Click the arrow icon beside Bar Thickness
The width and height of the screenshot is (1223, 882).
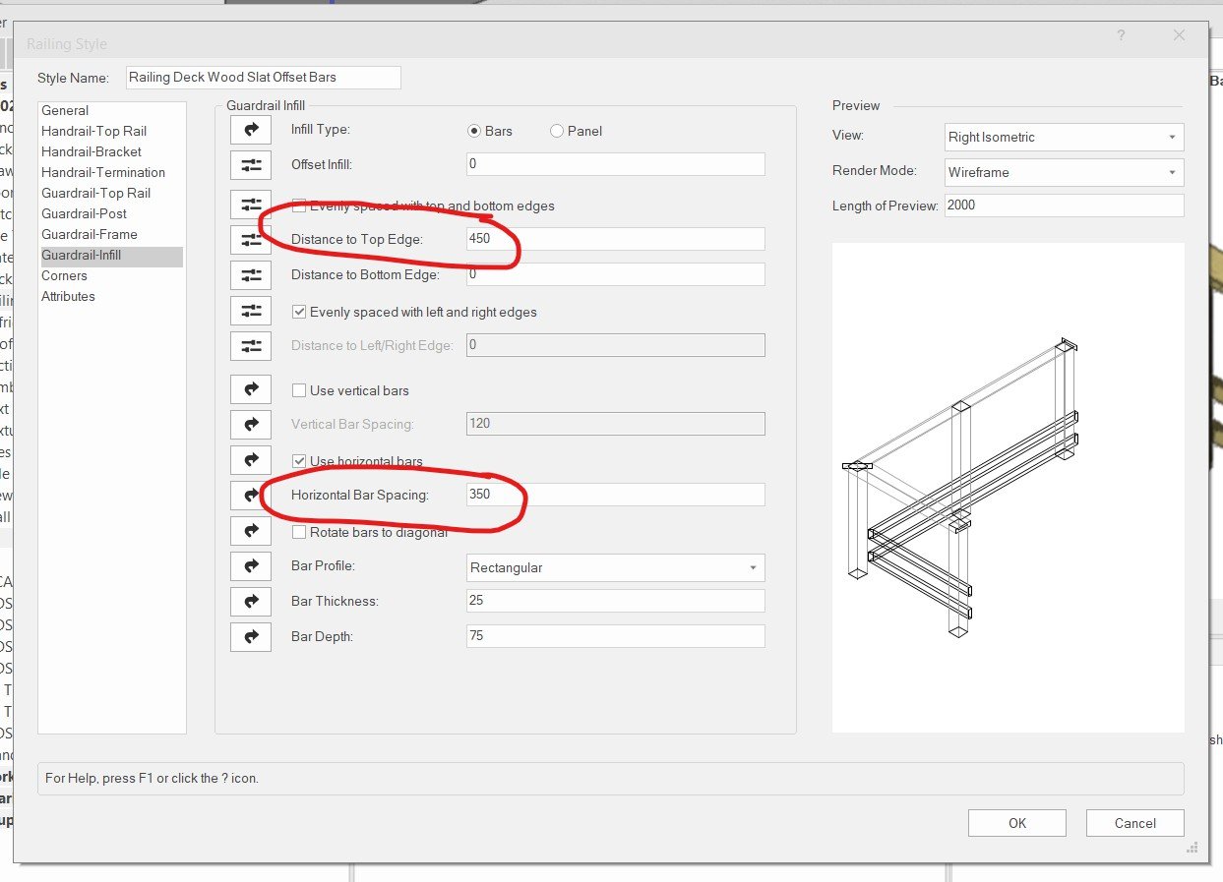pos(251,601)
